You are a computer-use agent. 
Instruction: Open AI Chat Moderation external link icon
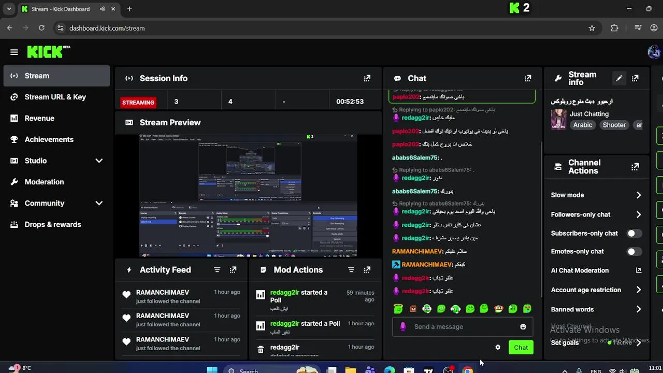639,270
